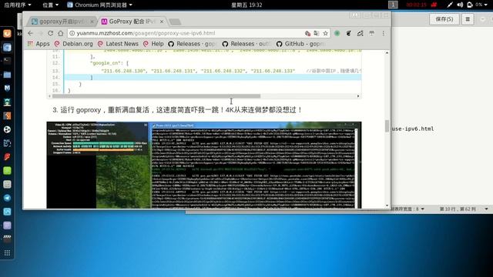Open the 位置 places menu
493x277 pixels.
tap(50, 5)
